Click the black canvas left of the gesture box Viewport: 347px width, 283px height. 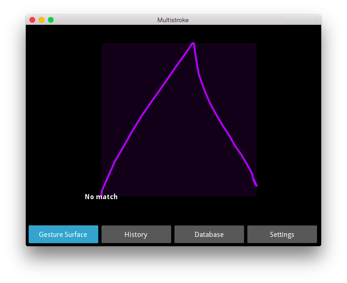click(64, 111)
